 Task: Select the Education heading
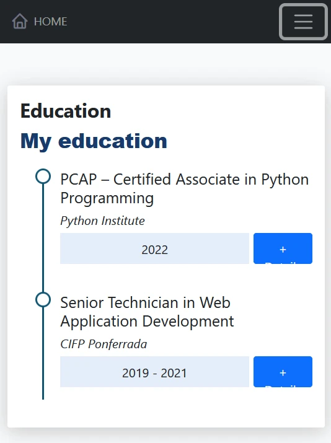66,111
